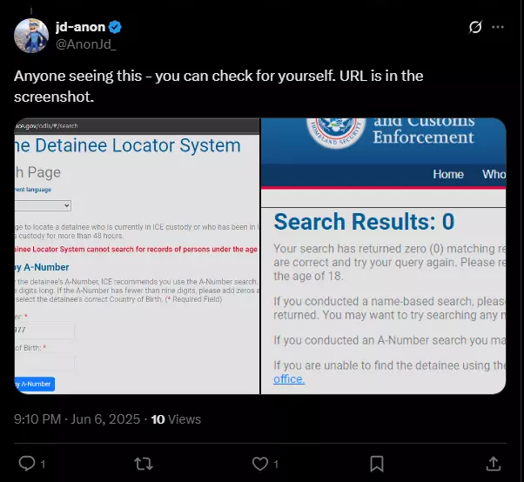Click the 10 Views count

176,419
